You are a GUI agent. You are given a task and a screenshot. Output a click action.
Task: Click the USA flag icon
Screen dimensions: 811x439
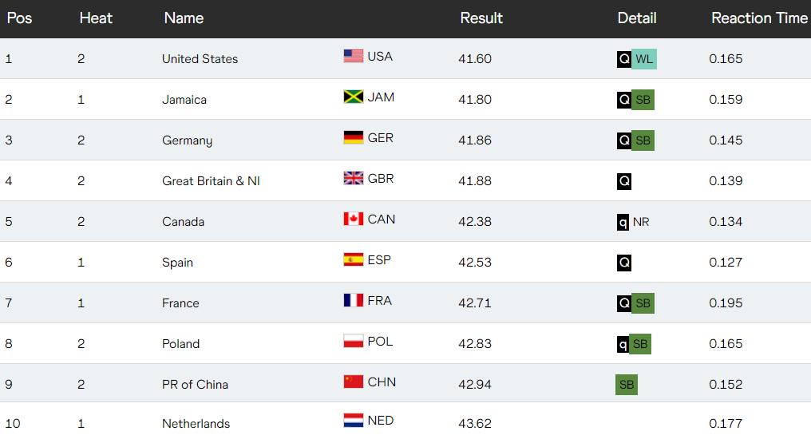354,56
